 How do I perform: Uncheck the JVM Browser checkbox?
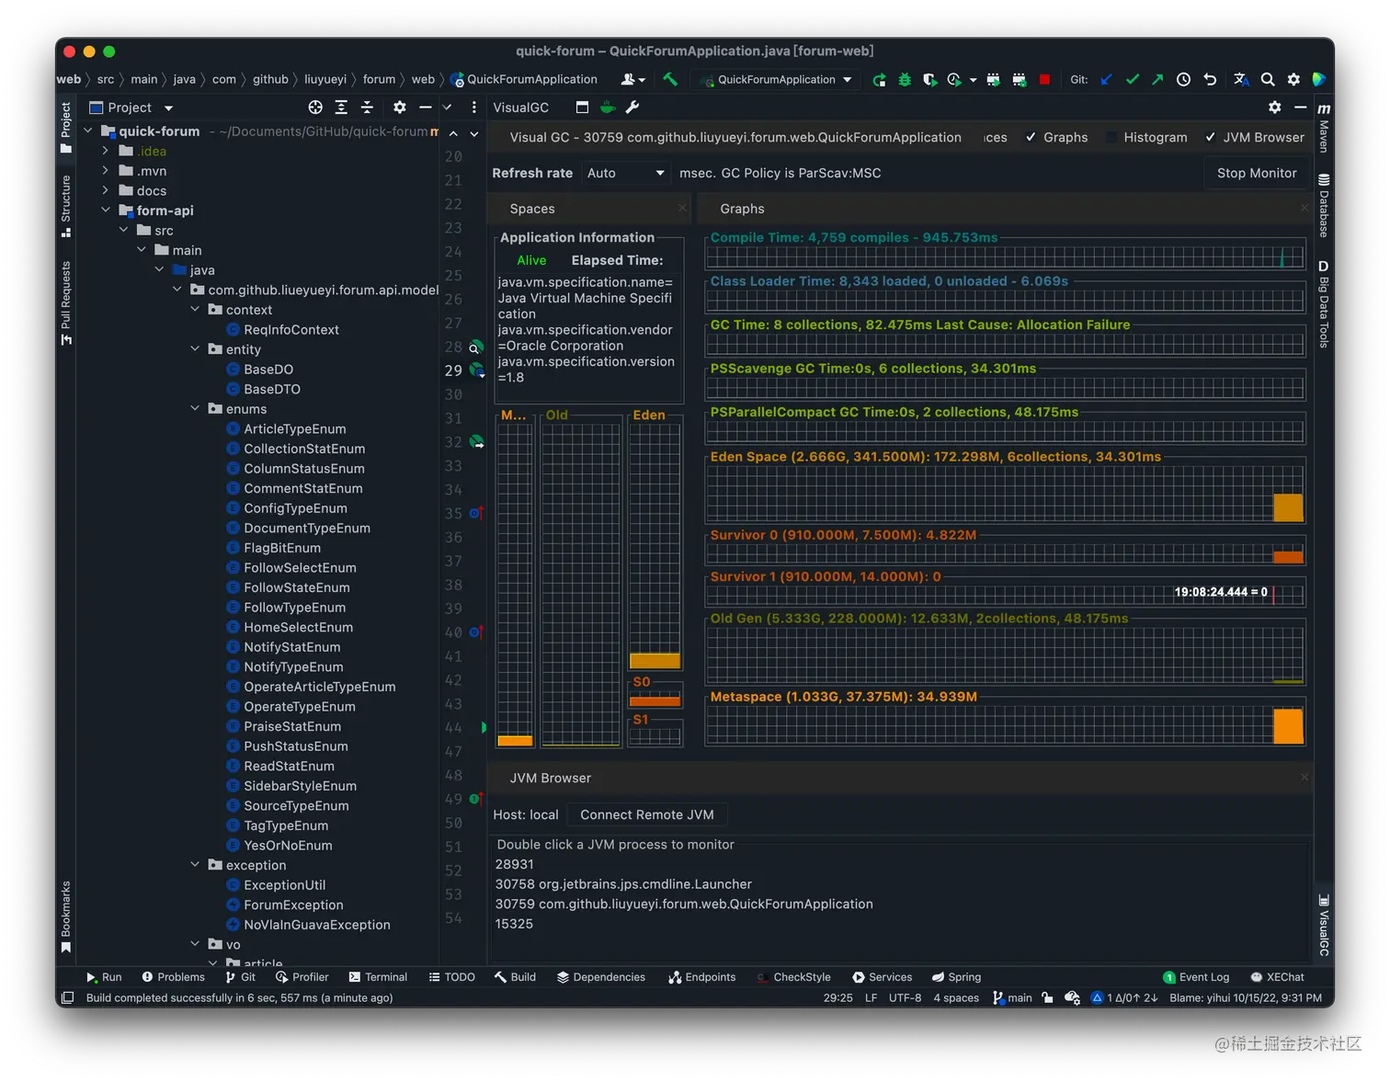pos(1211,138)
